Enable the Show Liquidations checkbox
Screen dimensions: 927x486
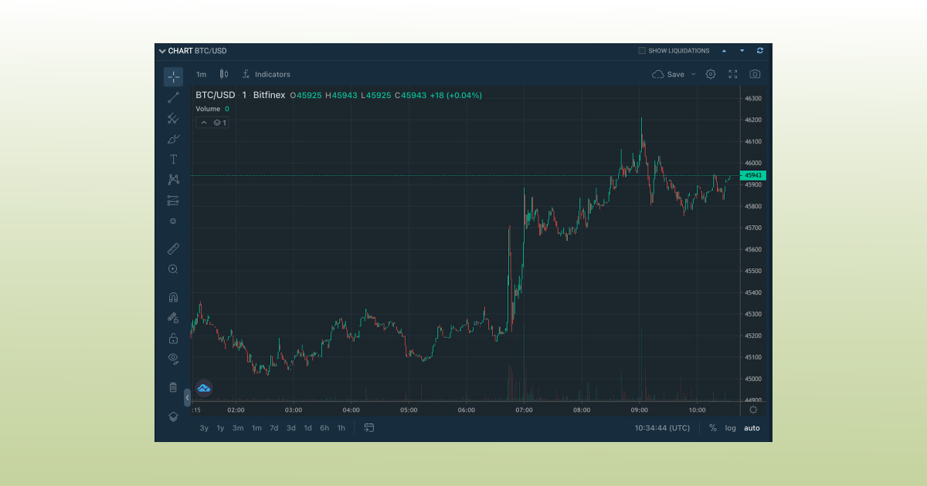pos(641,50)
